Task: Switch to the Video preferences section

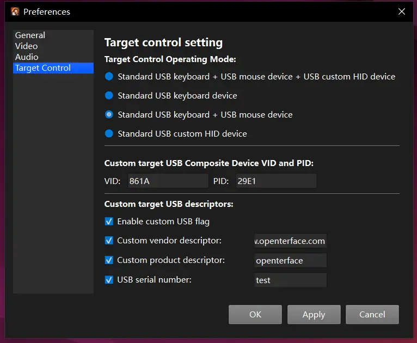Action: 26,46
